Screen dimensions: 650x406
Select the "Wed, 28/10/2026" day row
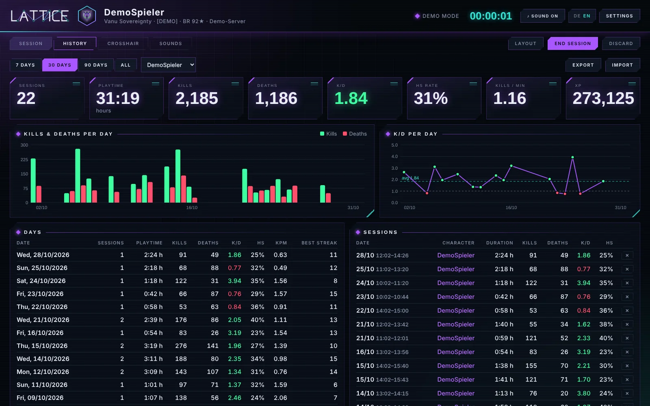pos(177,255)
